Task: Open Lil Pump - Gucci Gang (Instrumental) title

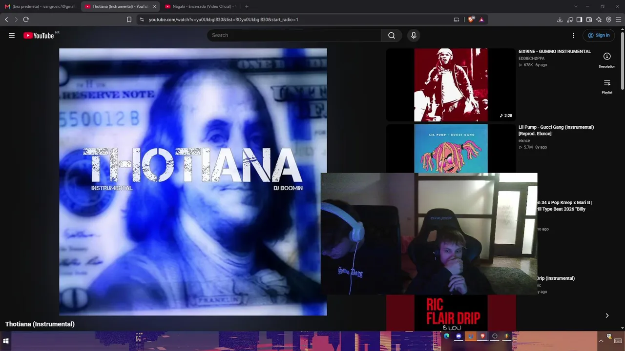Action: click(556, 130)
